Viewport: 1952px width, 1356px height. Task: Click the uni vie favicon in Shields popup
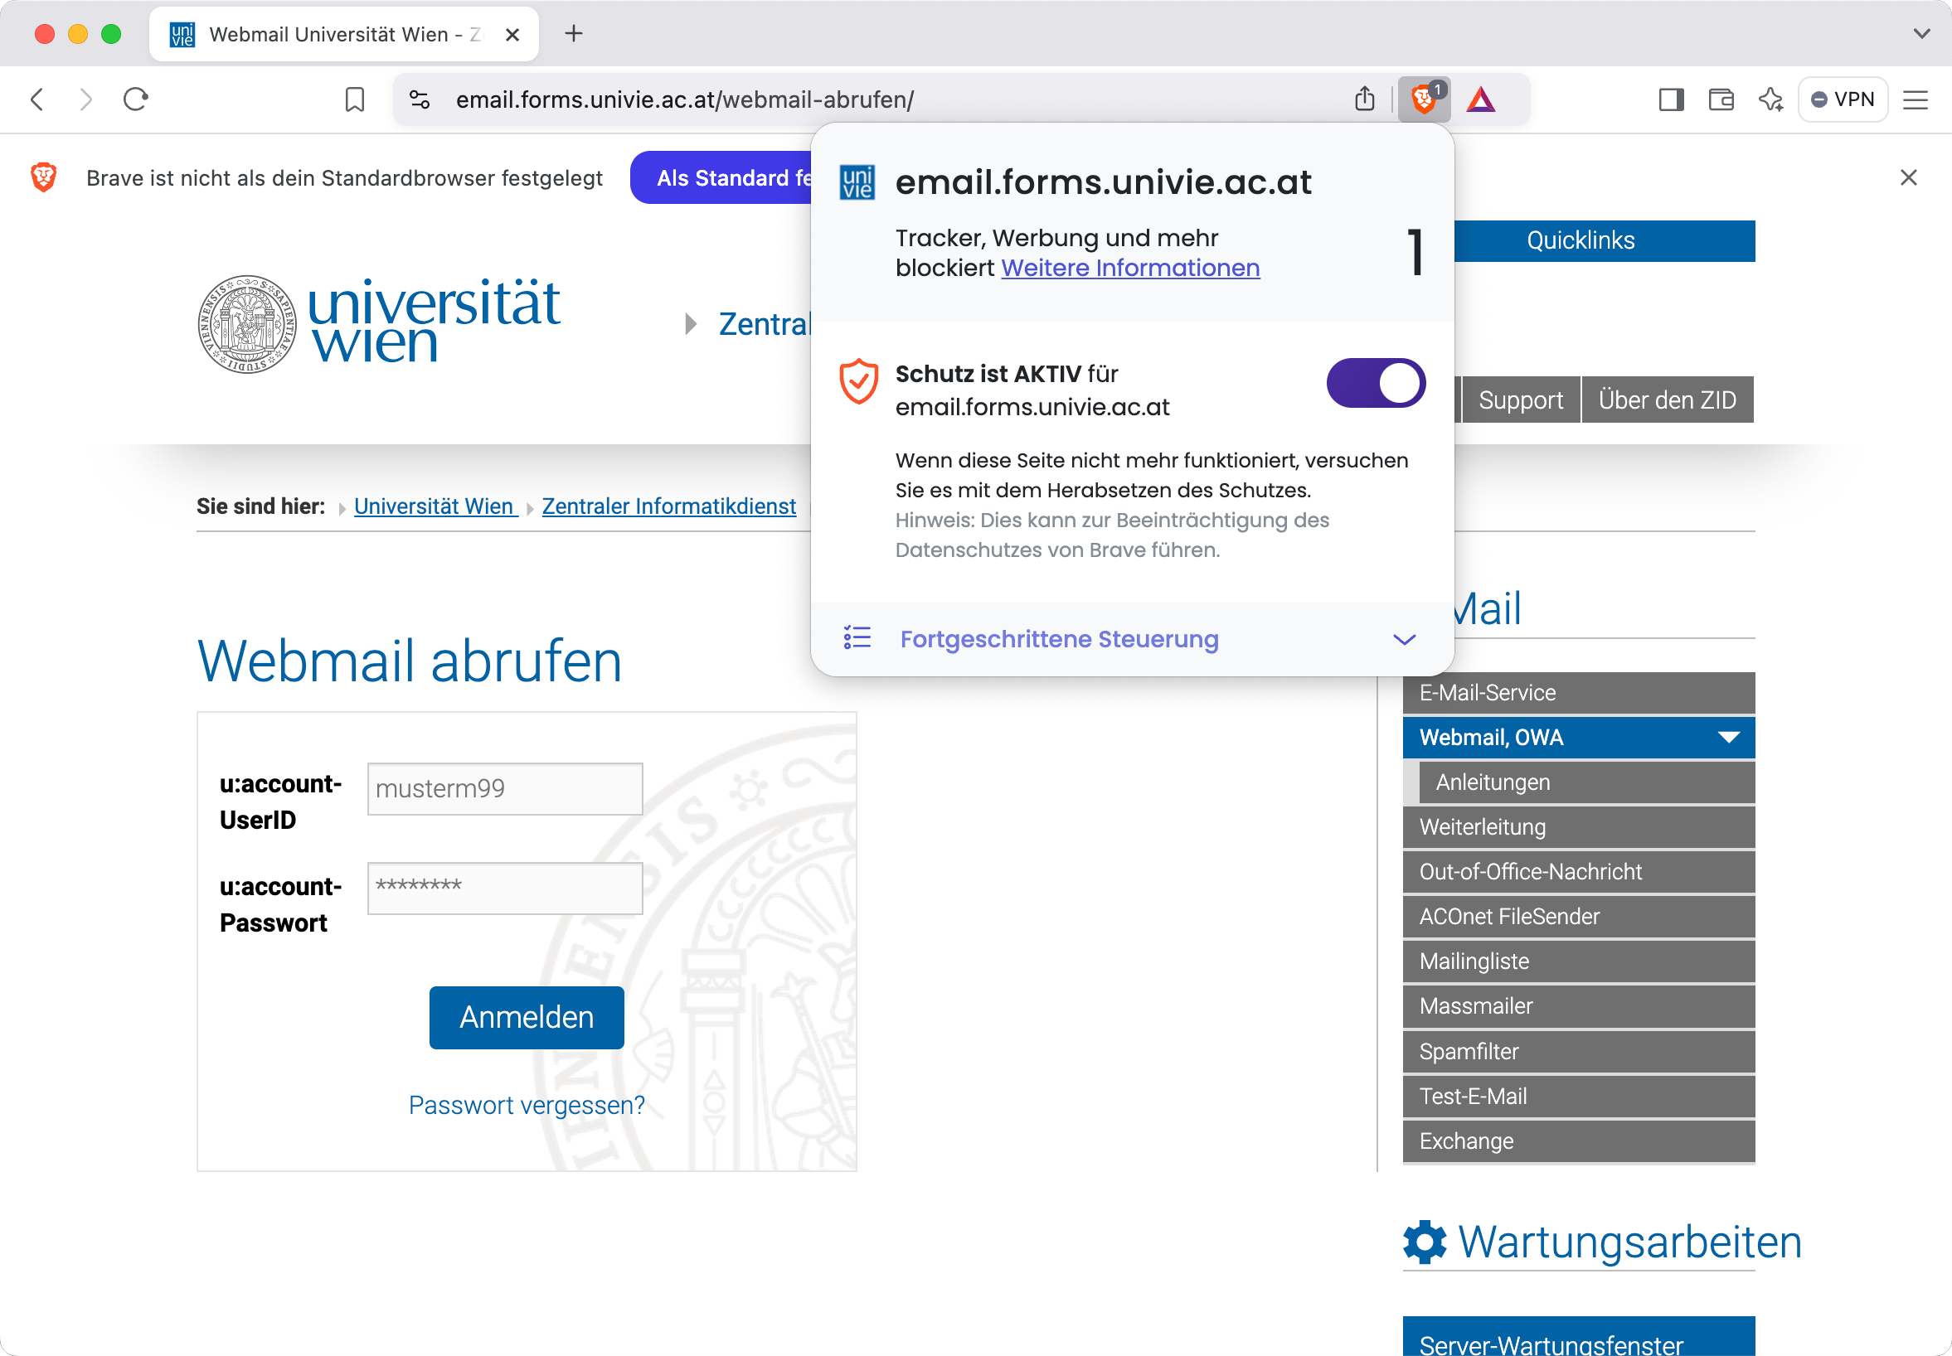tap(857, 182)
